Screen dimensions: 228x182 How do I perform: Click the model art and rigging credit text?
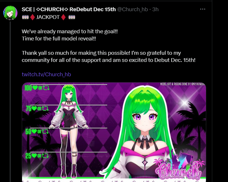coord(182,84)
